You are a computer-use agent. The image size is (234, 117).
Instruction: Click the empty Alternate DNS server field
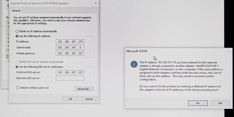(70, 78)
